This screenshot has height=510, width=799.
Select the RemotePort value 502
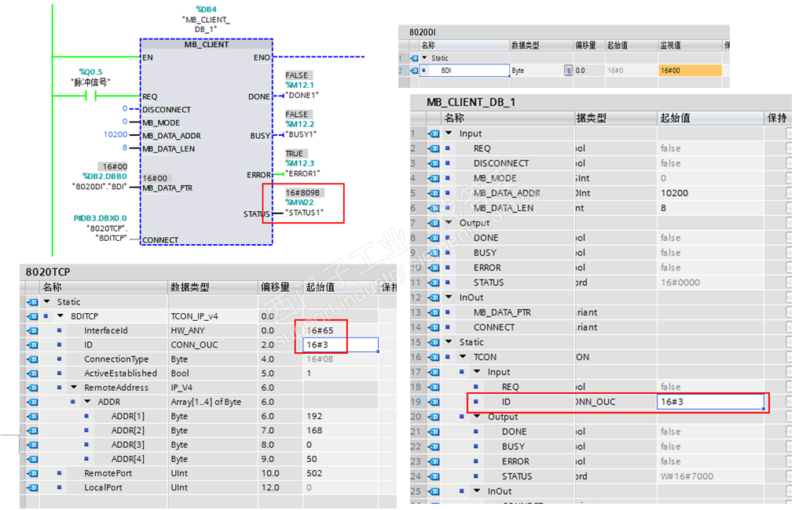coord(314,473)
